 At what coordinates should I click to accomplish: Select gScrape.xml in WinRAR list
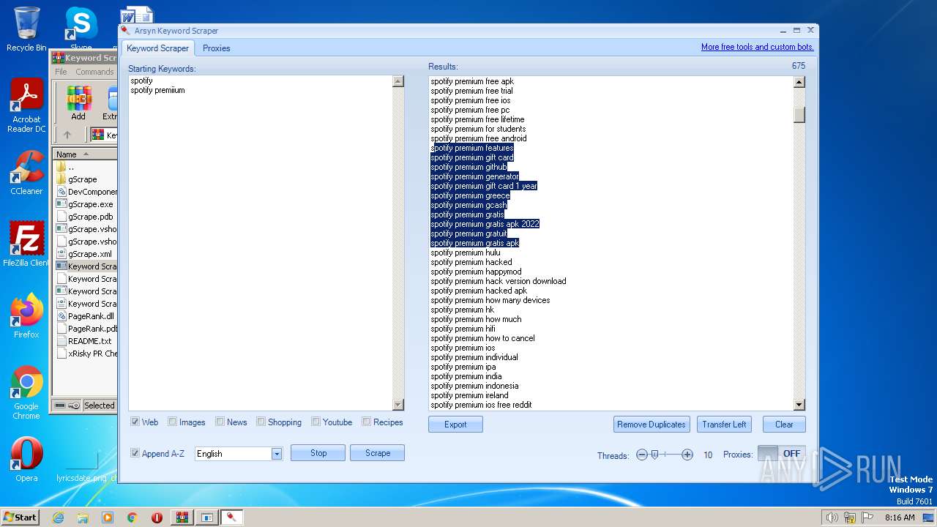tap(89, 254)
